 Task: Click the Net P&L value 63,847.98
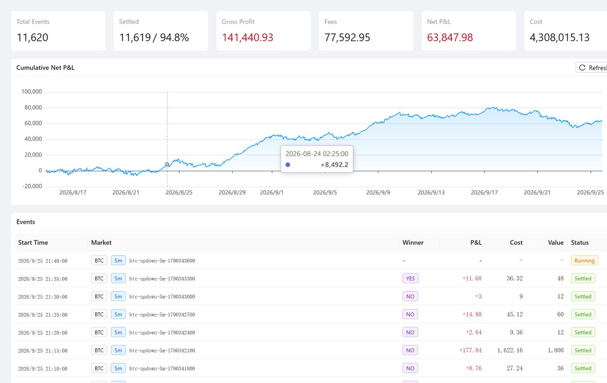coord(450,37)
